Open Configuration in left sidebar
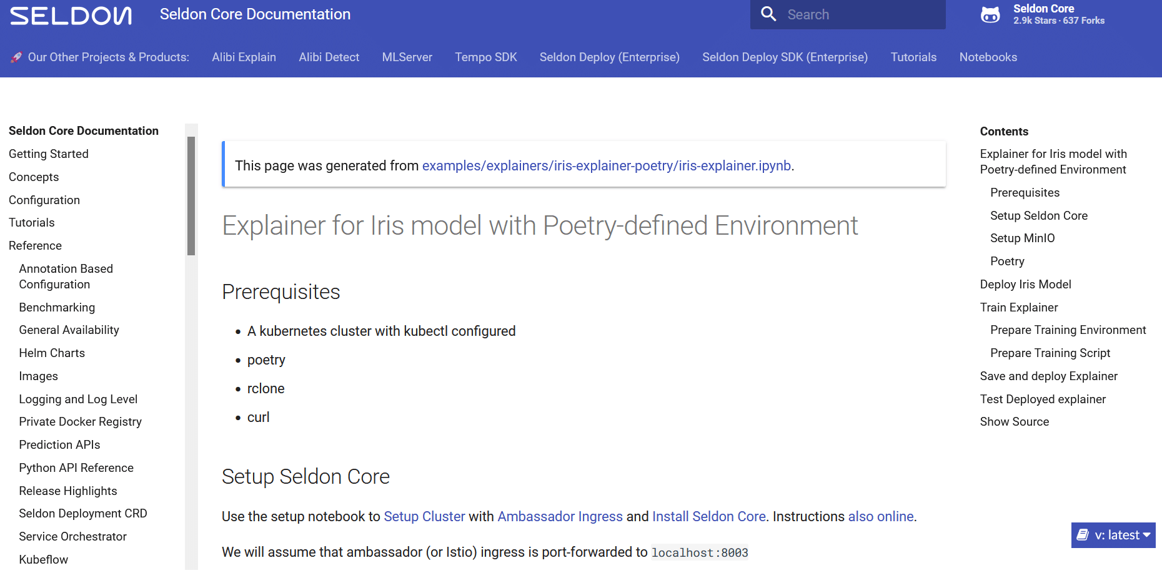Viewport: 1162px width, 583px height. pos(44,200)
